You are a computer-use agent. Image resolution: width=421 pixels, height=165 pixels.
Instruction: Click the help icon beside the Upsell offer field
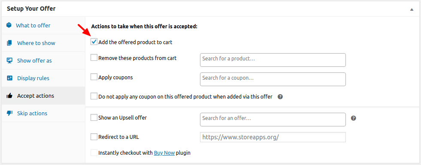tap(354, 118)
